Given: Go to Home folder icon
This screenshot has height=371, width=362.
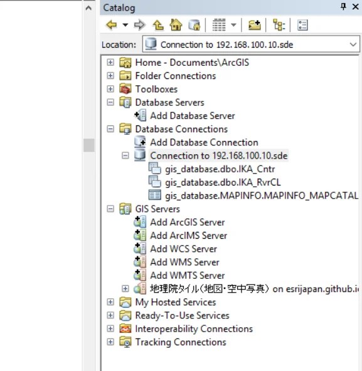Looking at the screenshot, I should coord(176,25).
